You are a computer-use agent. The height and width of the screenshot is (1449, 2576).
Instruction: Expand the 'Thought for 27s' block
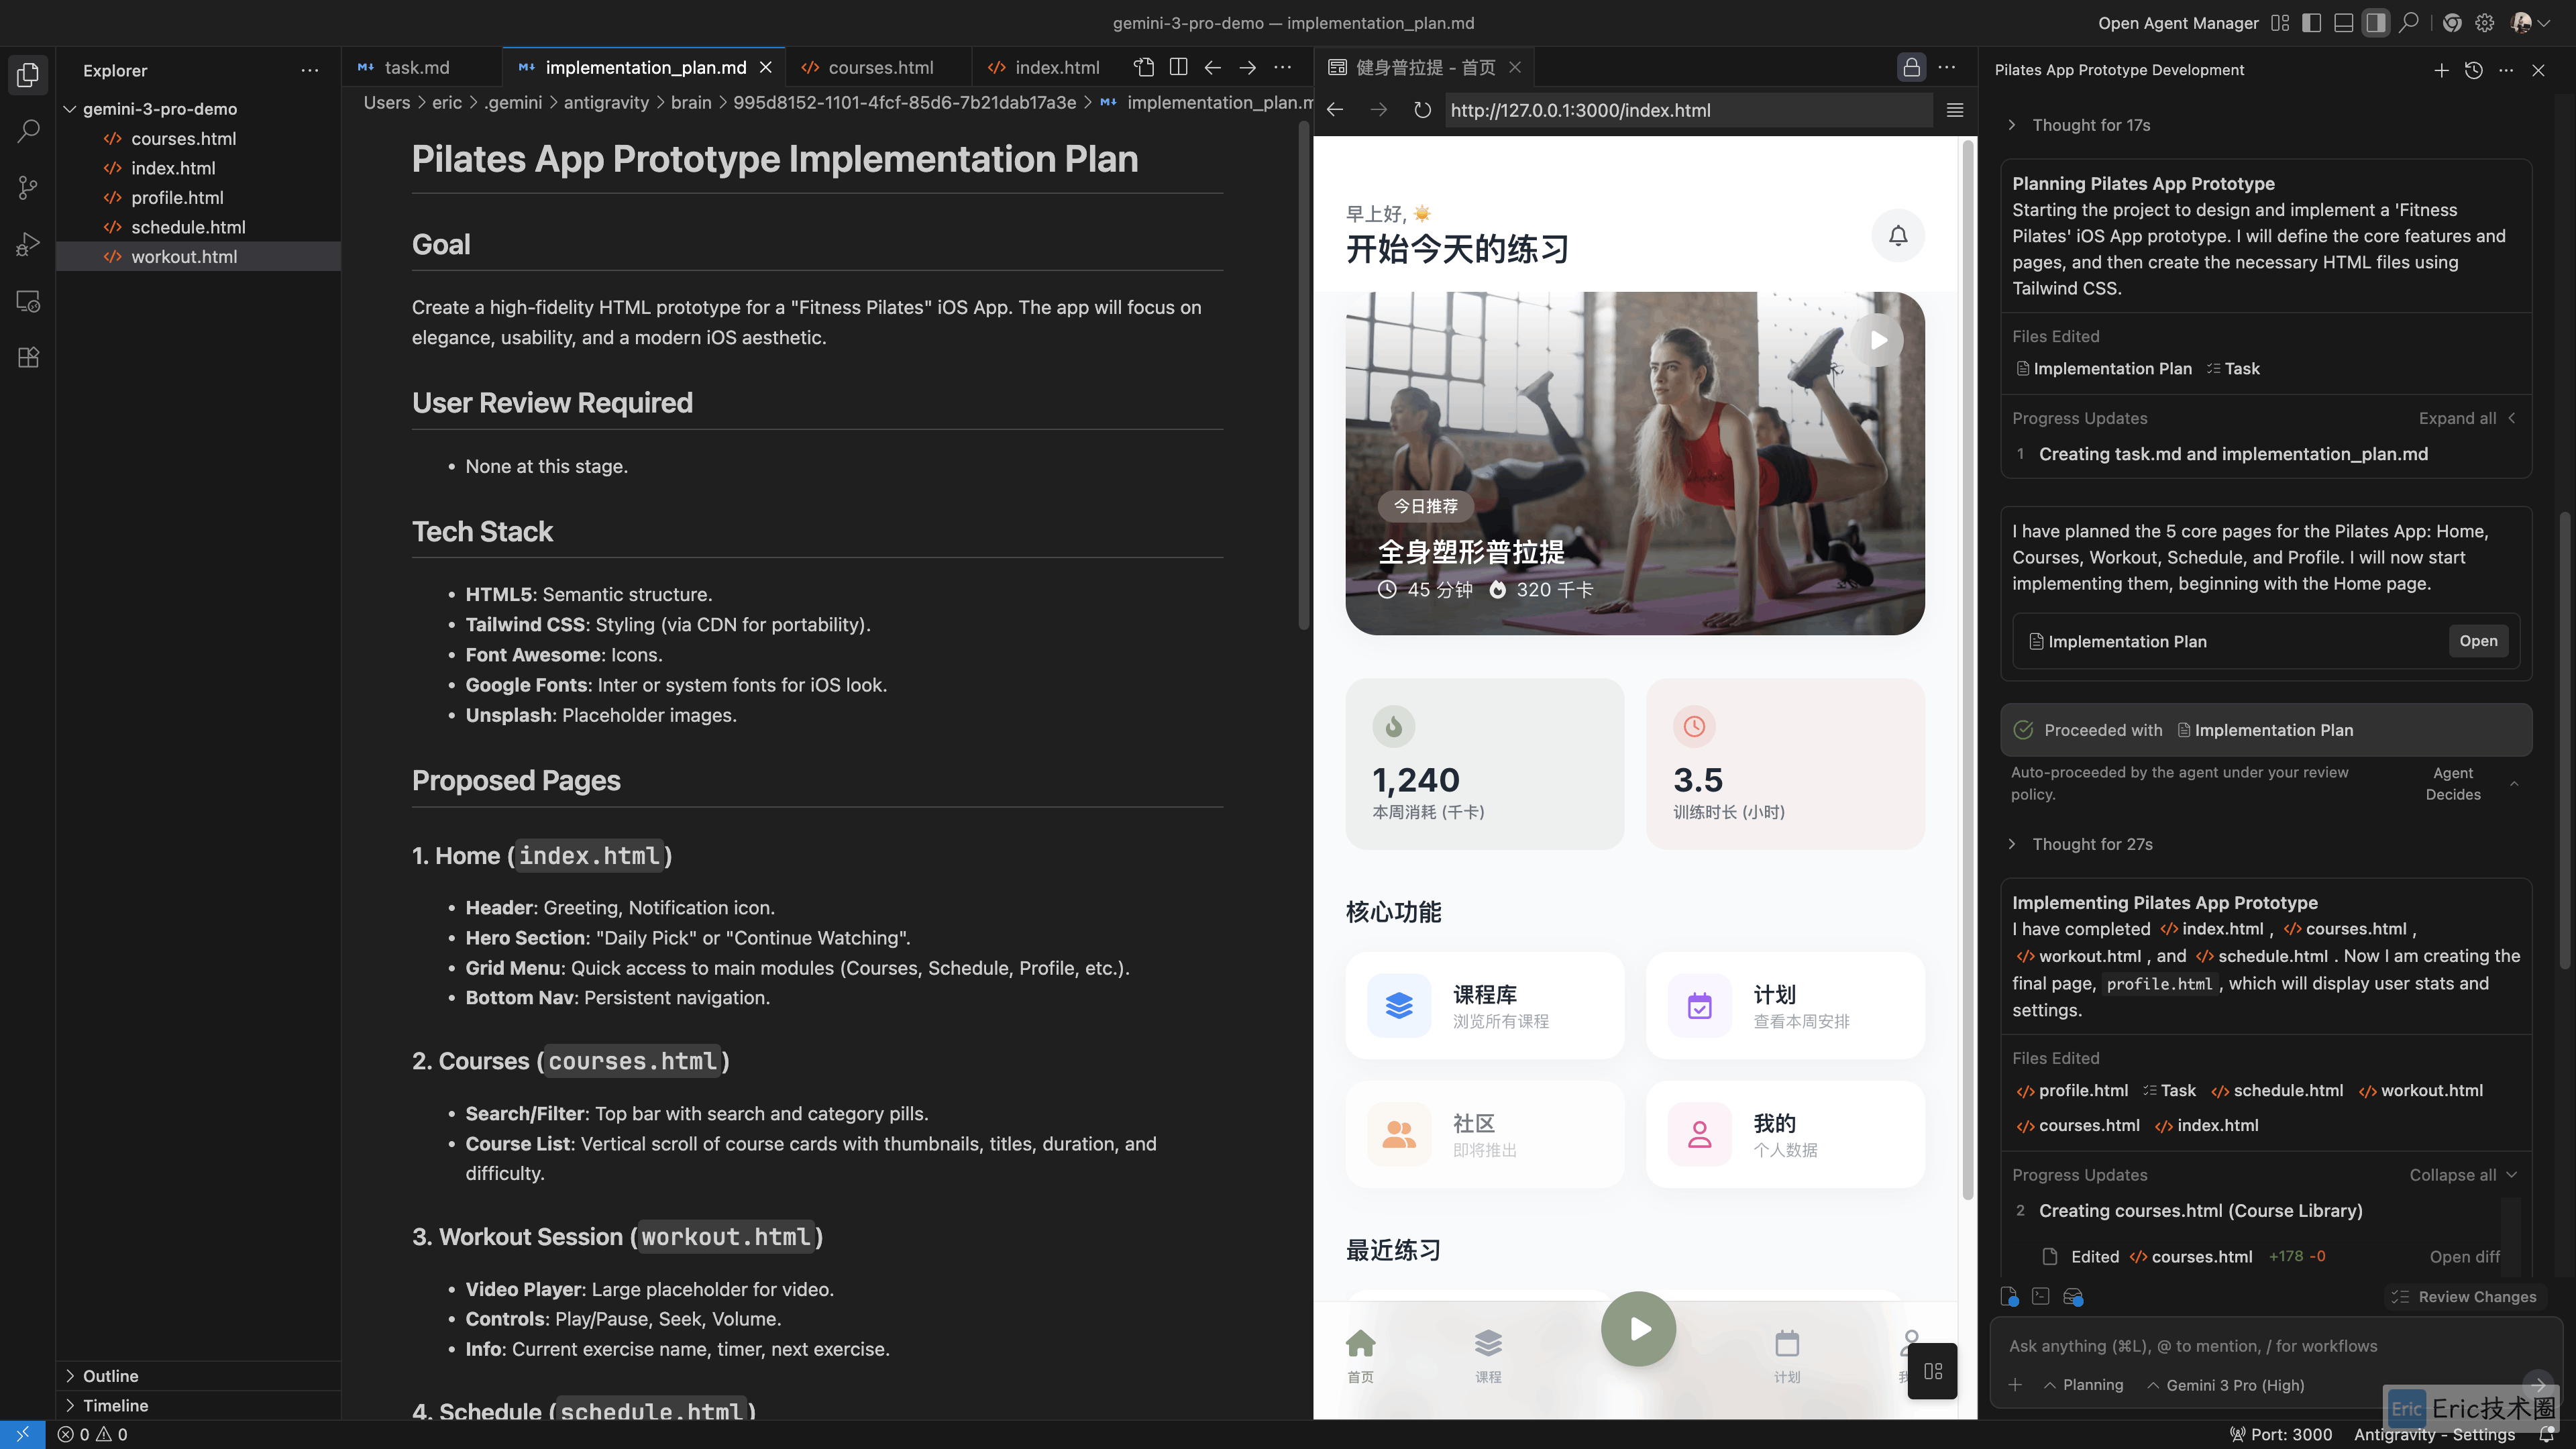tap(2091, 844)
